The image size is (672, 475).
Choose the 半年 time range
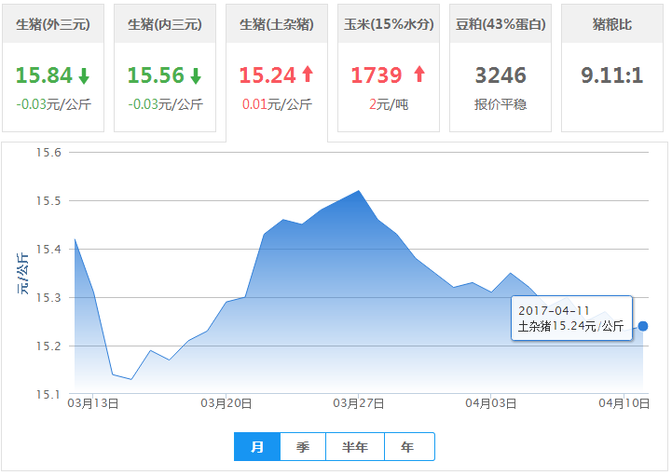tap(355, 447)
